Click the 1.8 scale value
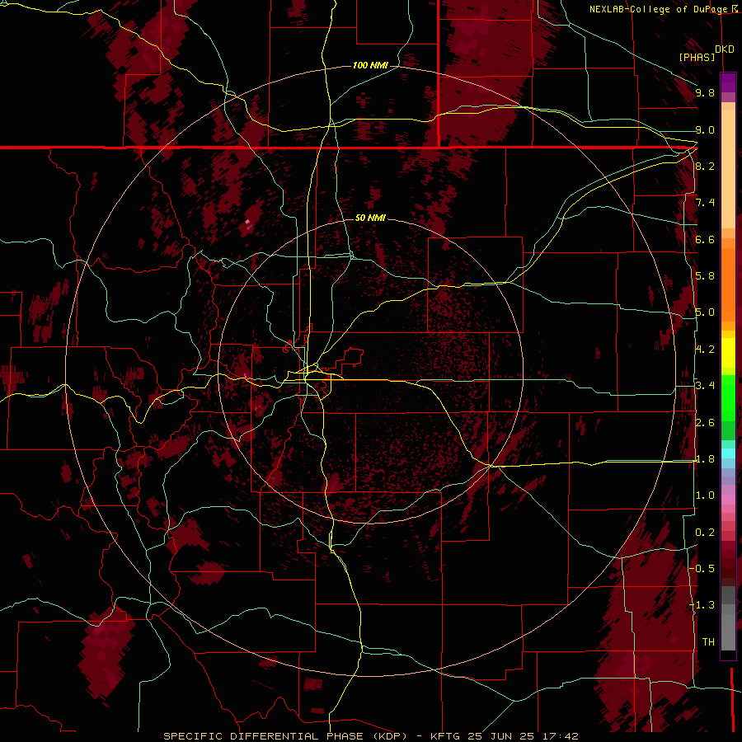 705,459
